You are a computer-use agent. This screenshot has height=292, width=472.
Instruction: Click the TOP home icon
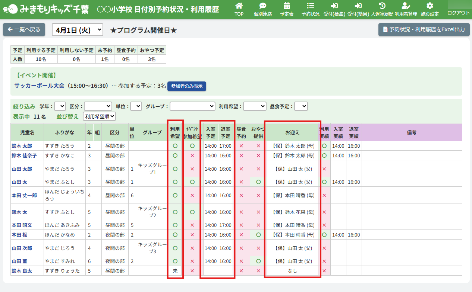(x=239, y=6)
